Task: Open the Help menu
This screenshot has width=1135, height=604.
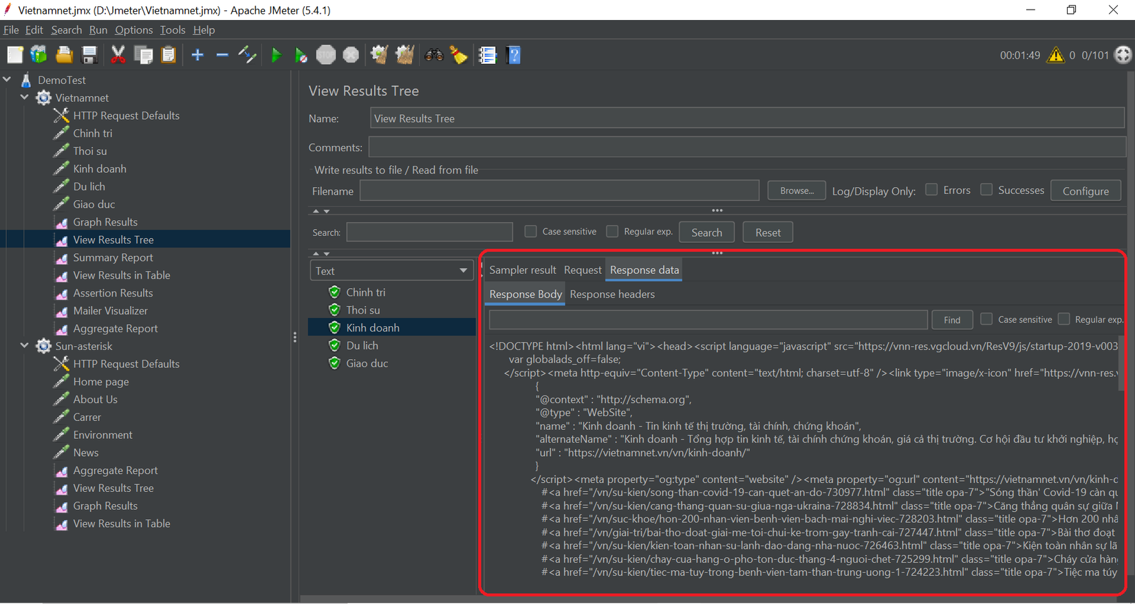Action: [x=204, y=30]
